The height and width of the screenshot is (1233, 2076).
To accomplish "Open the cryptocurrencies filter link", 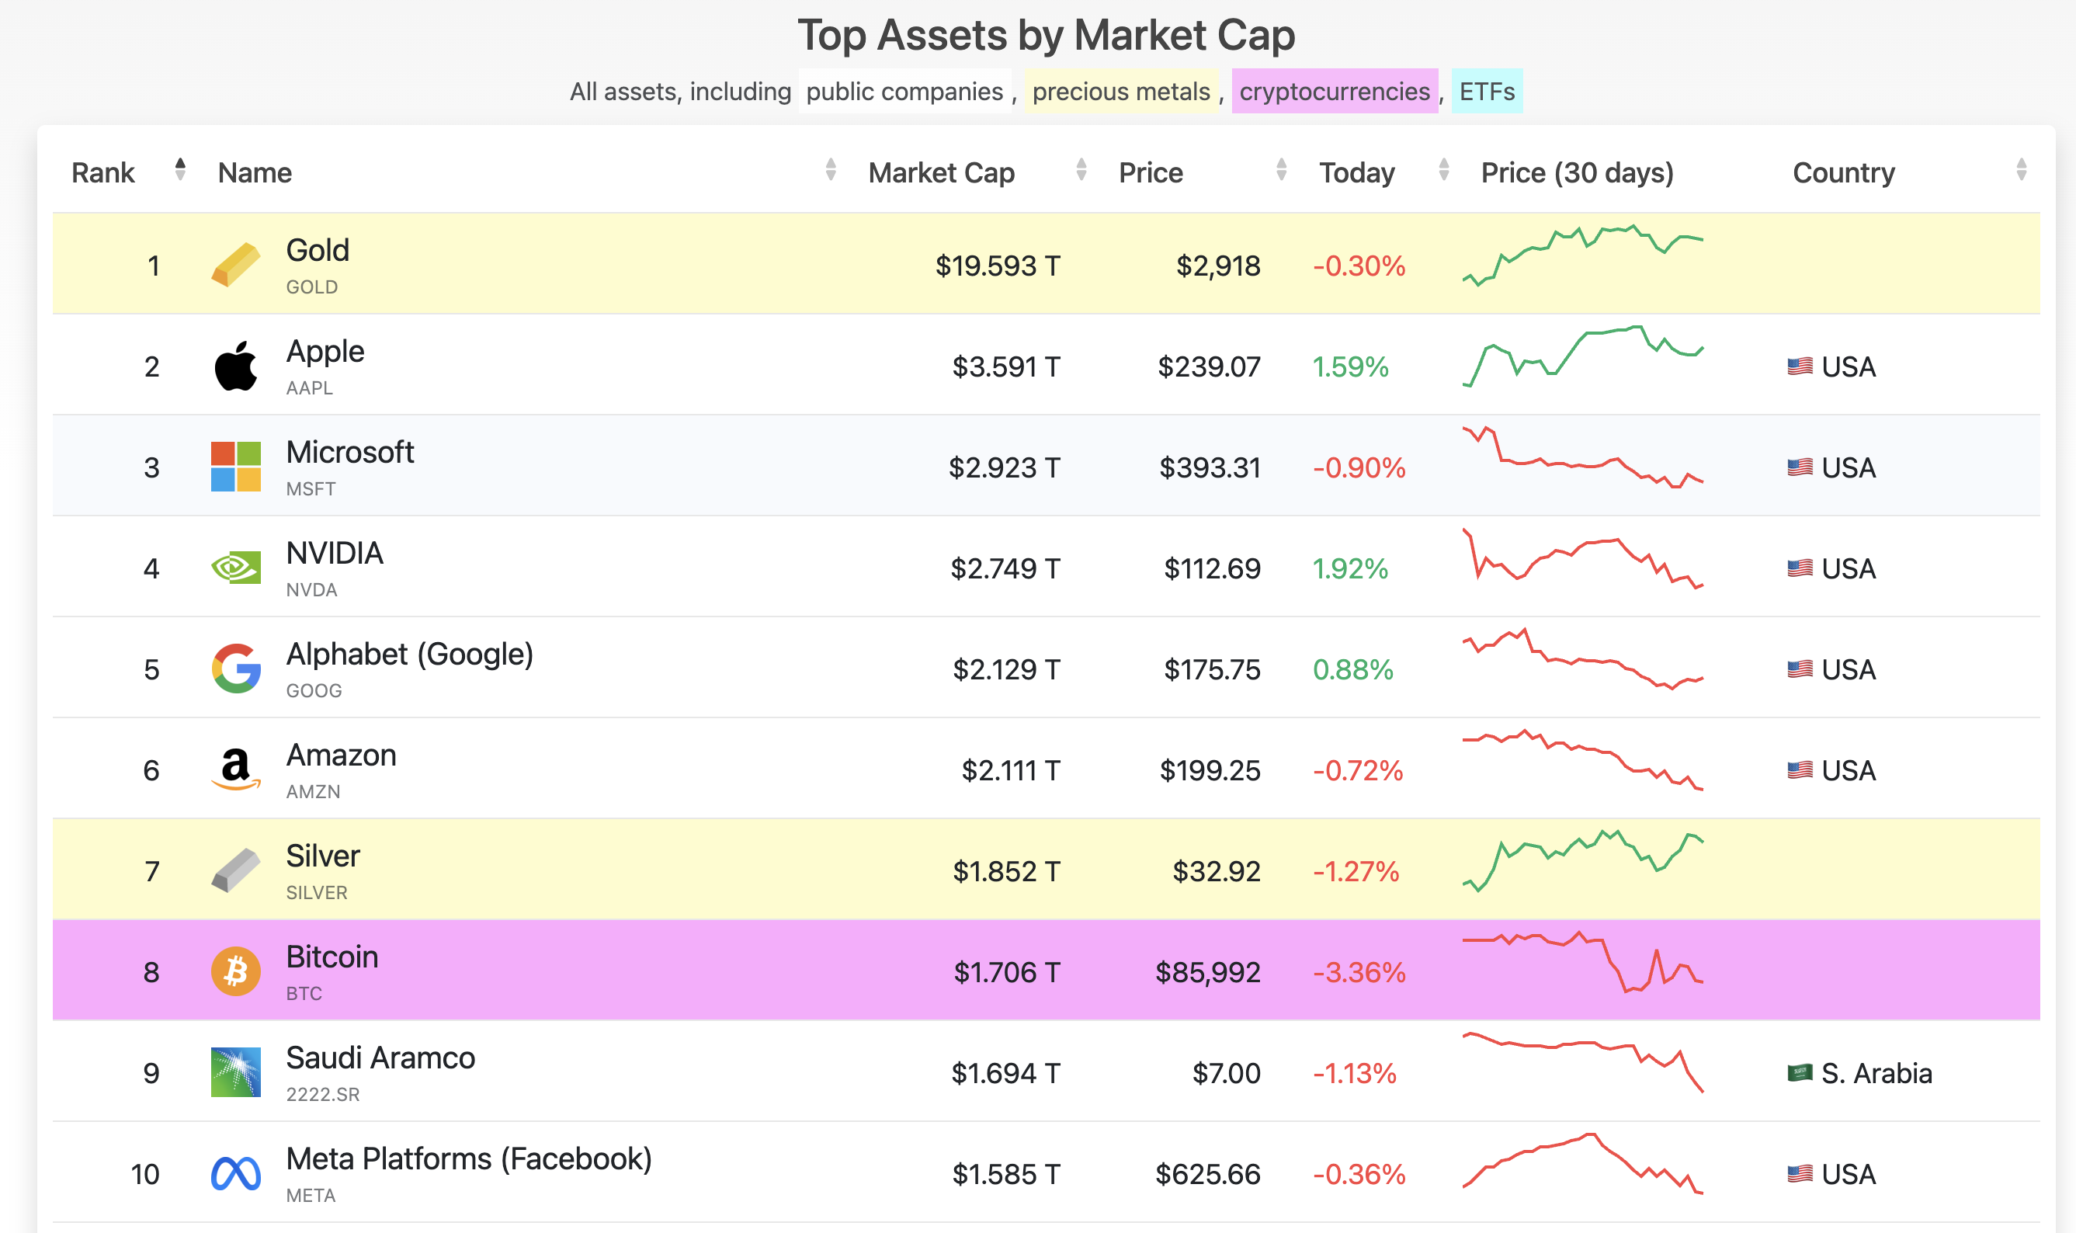I will [x=1335, y=91].
